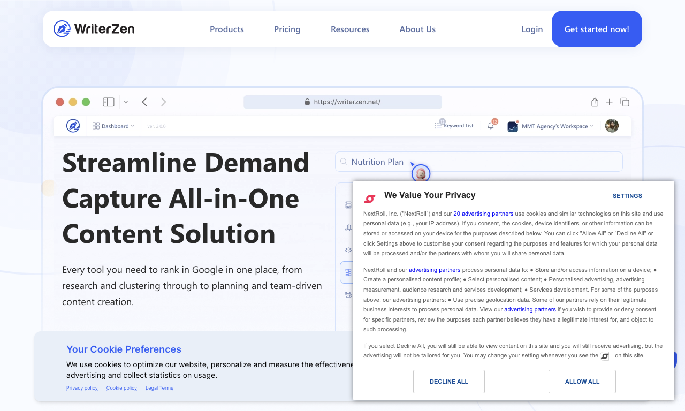Toggle the sidebar panel icon in mockup browser

[x=109, y=102]
